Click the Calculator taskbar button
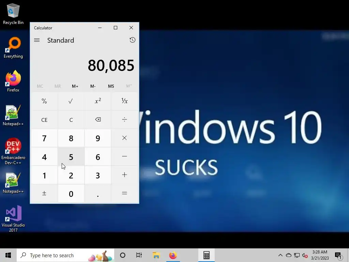 coord(206,255)
